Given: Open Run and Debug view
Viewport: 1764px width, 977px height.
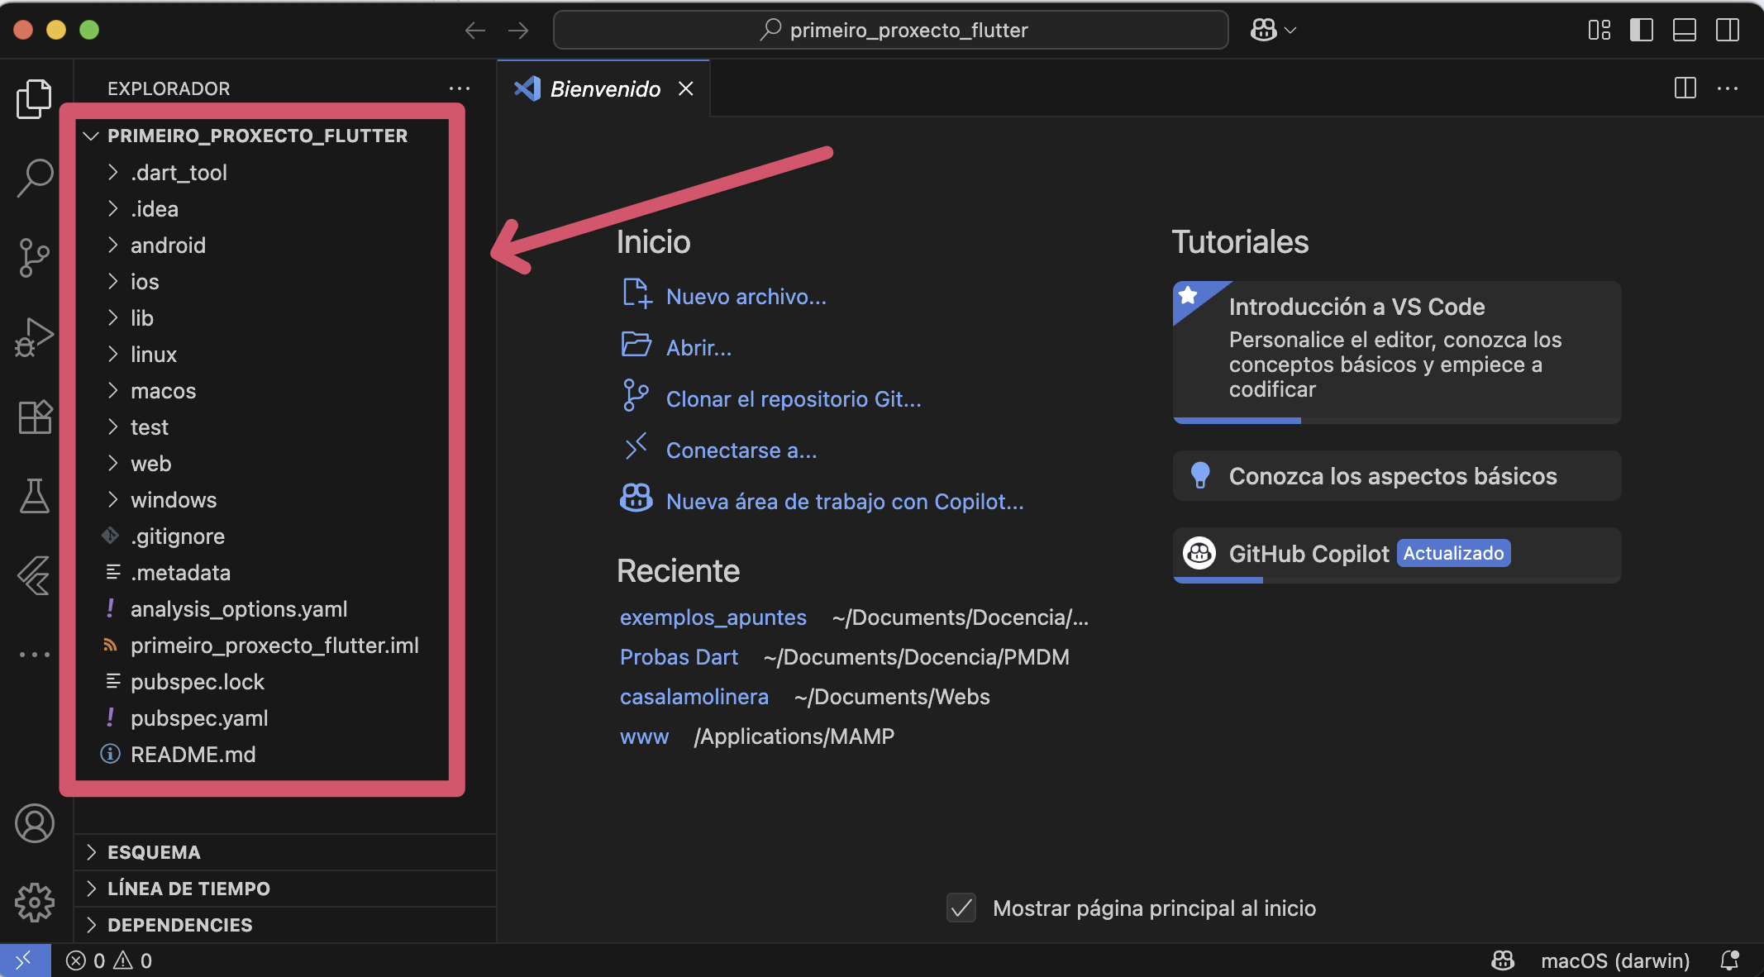Looking at the screenshot, I should tap(35, 337).
